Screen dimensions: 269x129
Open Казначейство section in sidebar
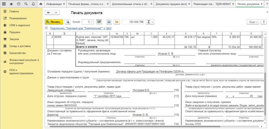17,53
